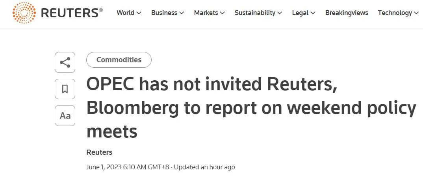Screen dimensions: 423x176
Task: Click the share icon button
Action: pyautogui.click(x=65, y=62)
